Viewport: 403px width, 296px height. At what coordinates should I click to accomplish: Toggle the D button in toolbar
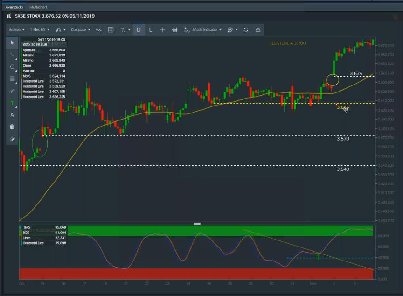[x=139, y=29]
